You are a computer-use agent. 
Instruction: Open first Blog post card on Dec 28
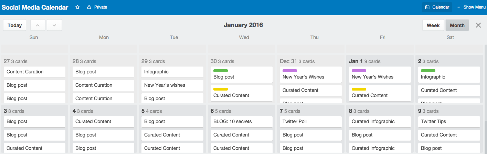[103, 72]
